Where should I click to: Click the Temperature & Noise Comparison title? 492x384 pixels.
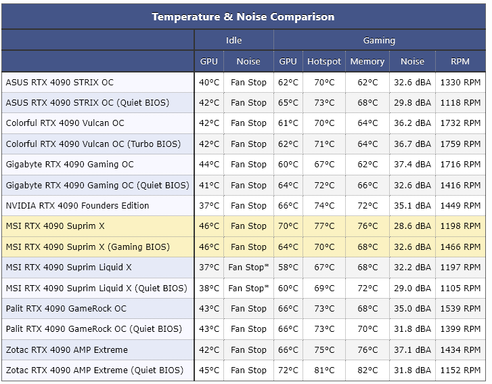coord(243,17)
